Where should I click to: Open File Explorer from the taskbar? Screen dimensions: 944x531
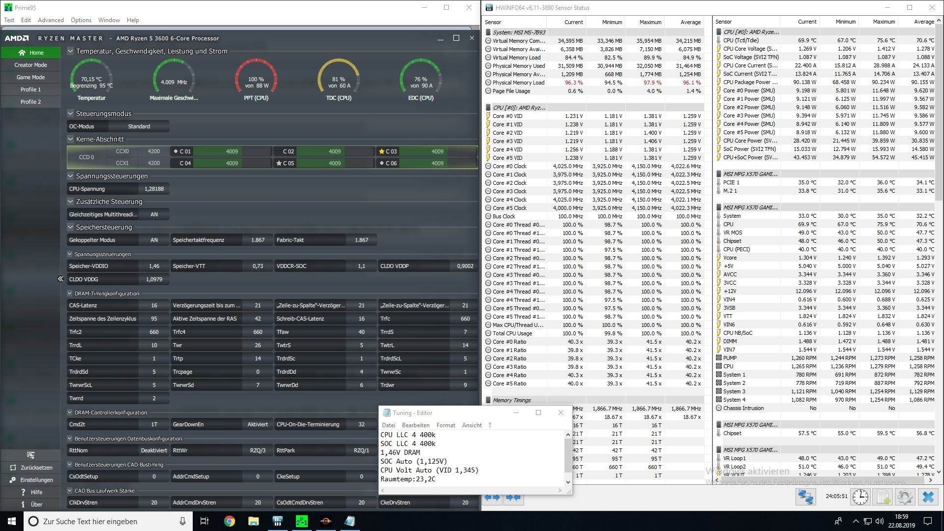pyautogui.click(x=253, y=521)
